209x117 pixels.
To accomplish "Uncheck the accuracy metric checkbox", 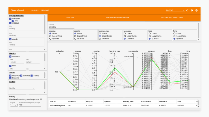I will 10,57.
